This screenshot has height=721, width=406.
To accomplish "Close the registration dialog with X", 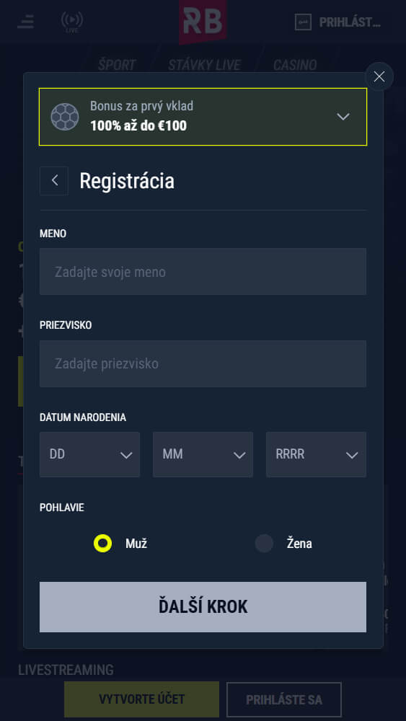I will 379,76.
